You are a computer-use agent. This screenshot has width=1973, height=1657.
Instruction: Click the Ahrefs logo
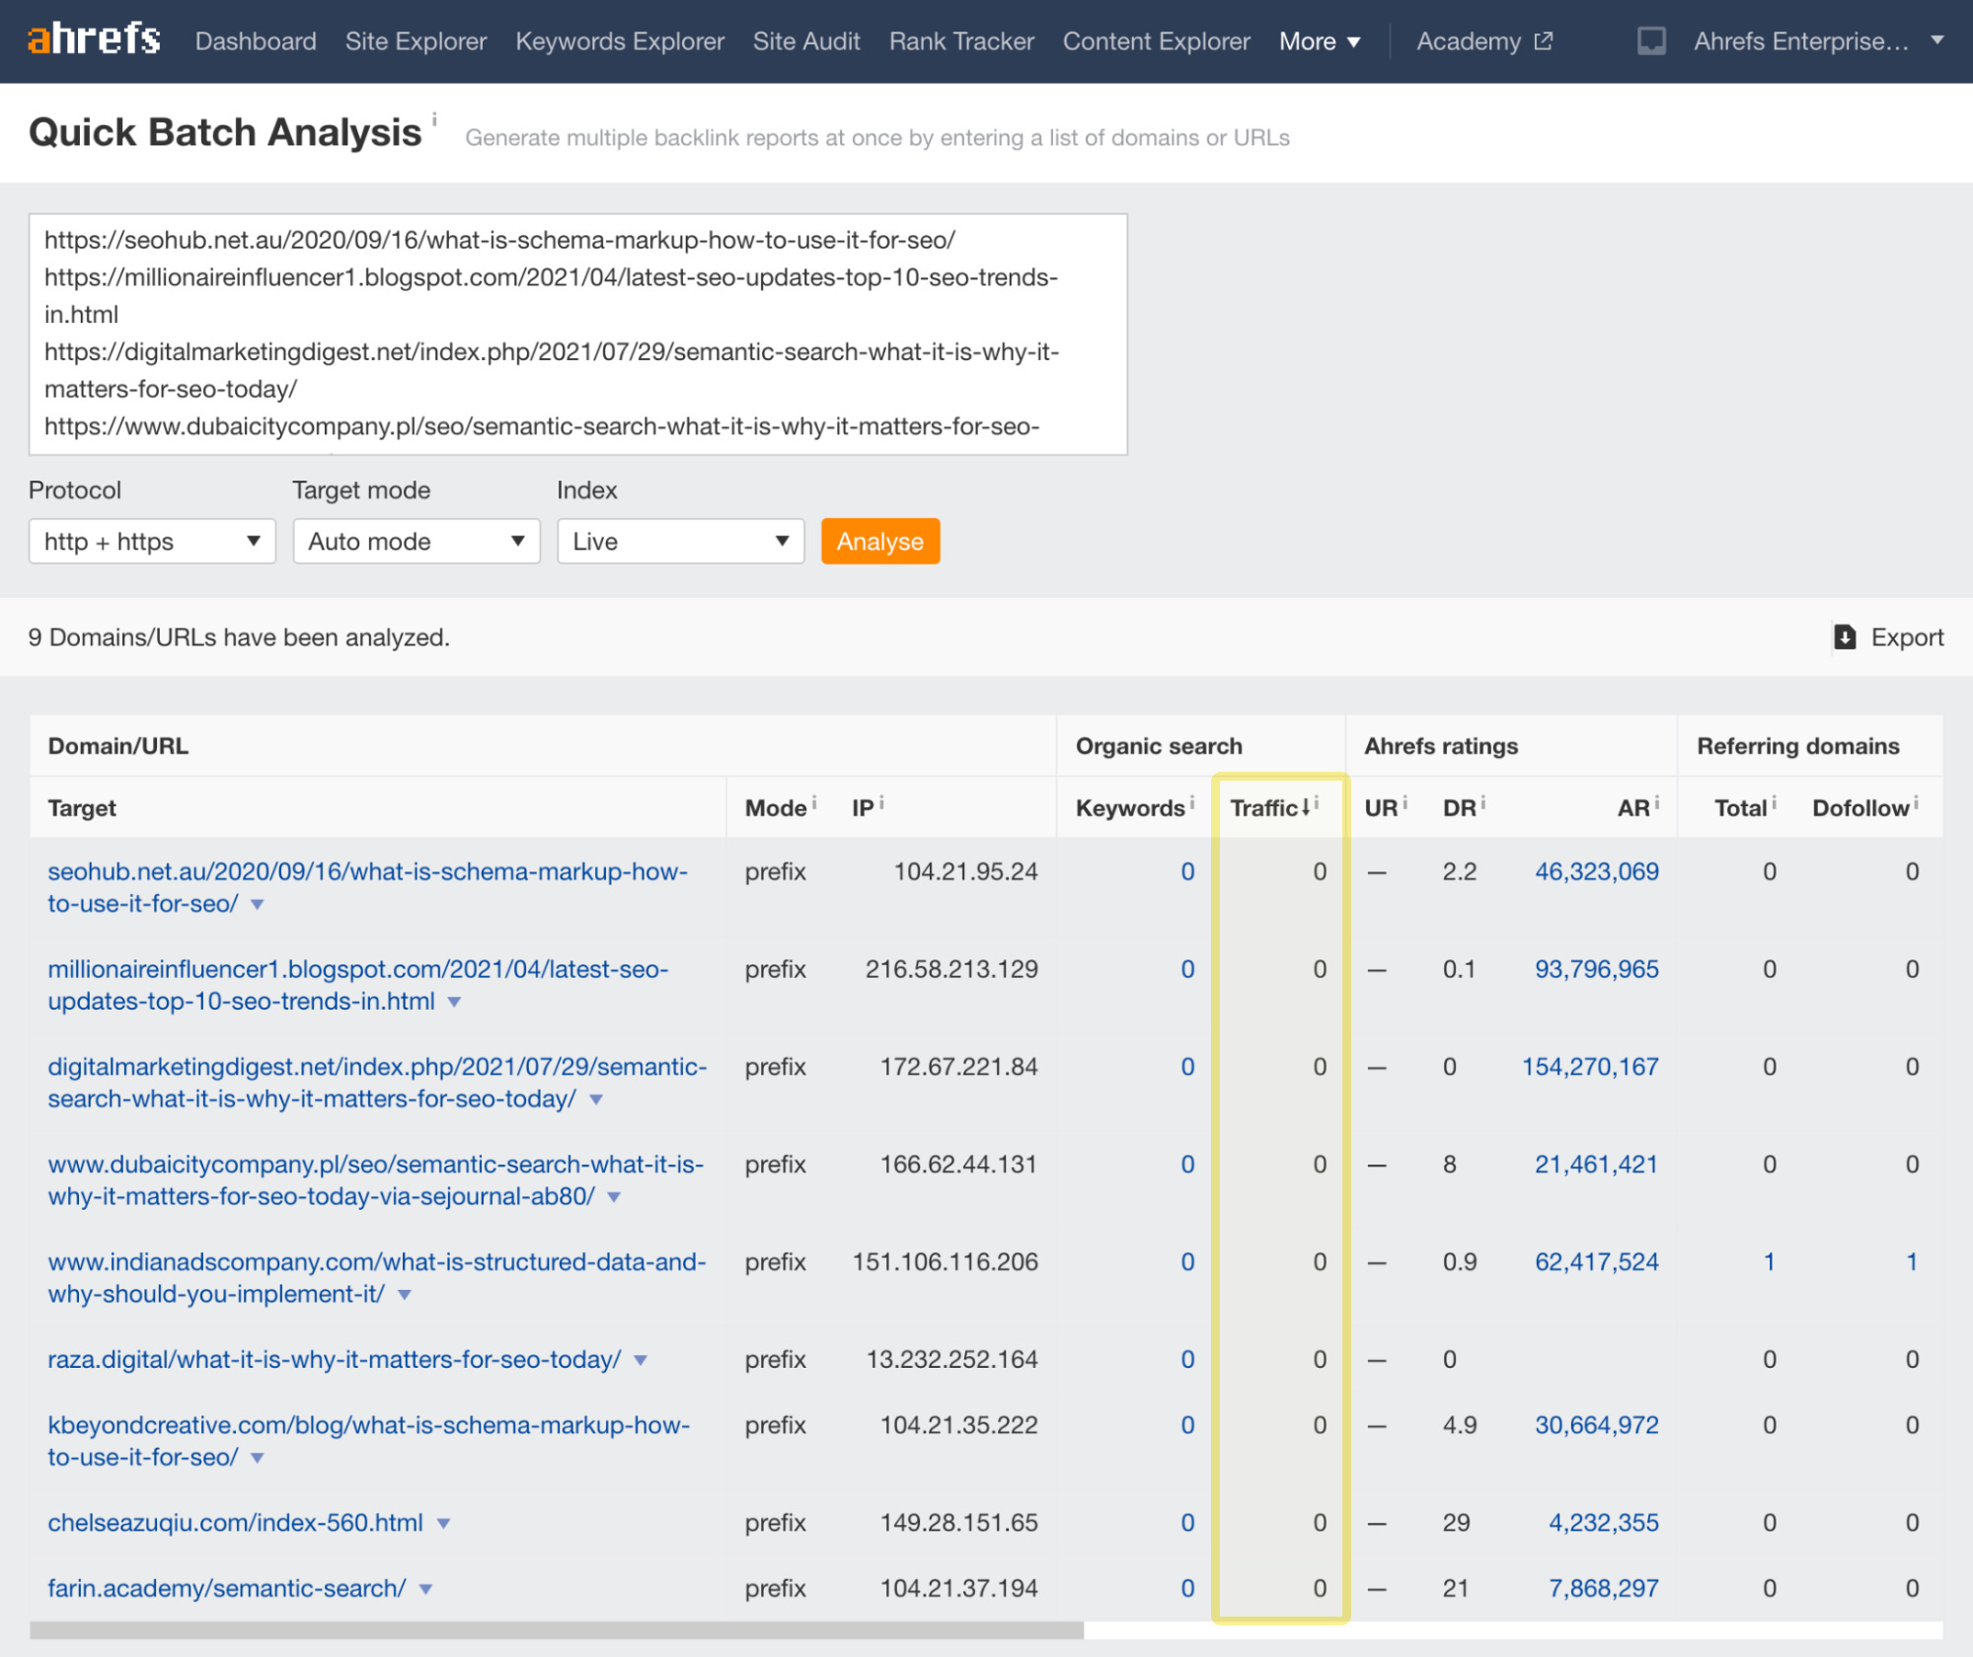(94, 39)
